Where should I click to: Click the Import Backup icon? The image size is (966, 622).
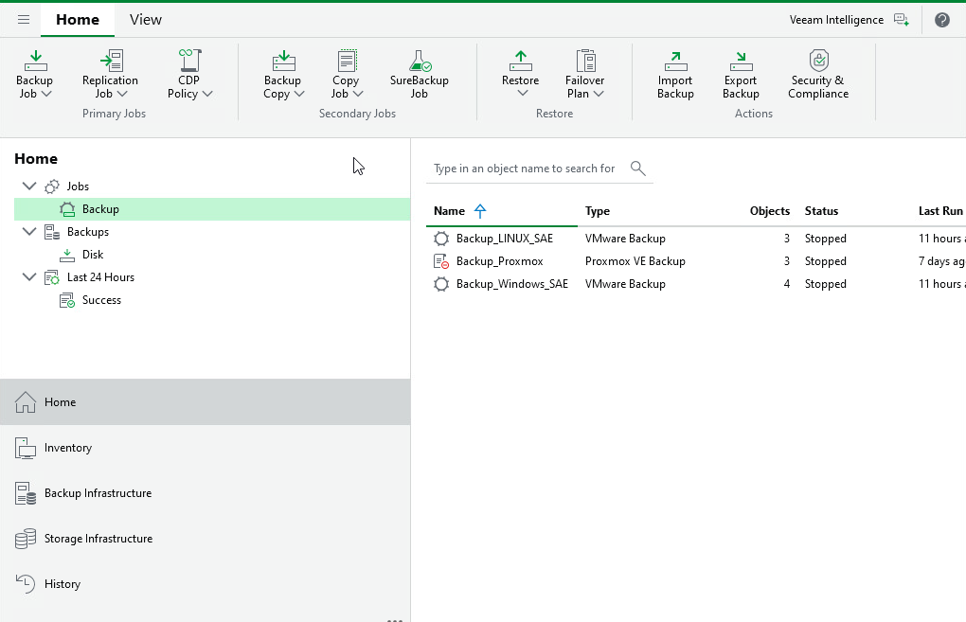coord(676,61)
